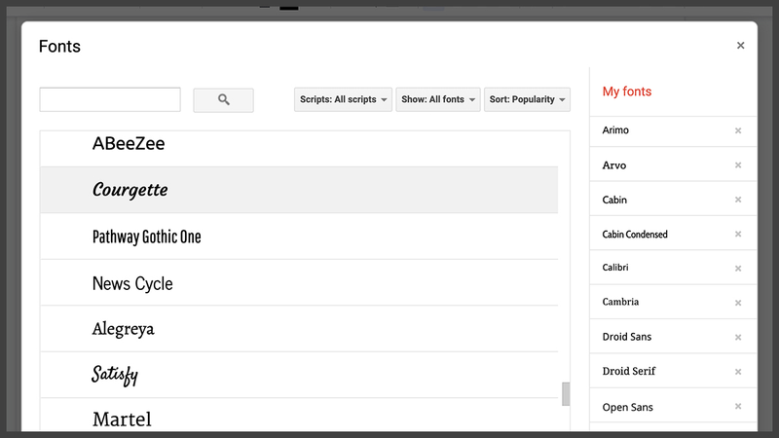This screenshot has height=438, width=779.
Task: Focus the font search input field
Action: (x=110, y=99)
